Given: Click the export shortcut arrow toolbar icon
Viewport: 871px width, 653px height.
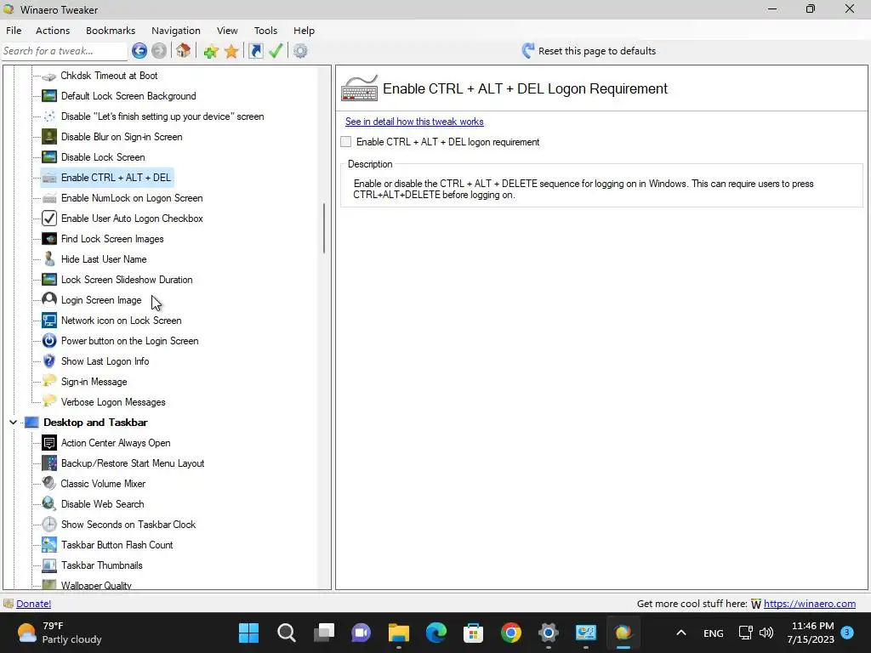Looking at the screenshot, I should click(255, 51).
